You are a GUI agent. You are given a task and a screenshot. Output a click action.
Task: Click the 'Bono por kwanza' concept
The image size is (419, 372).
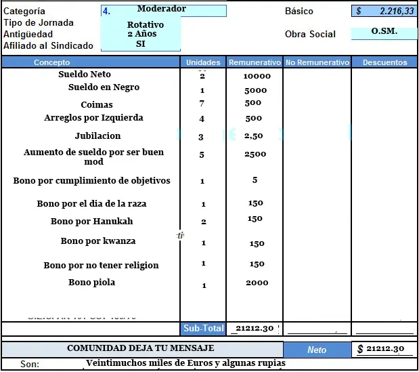tap(98, 241)
